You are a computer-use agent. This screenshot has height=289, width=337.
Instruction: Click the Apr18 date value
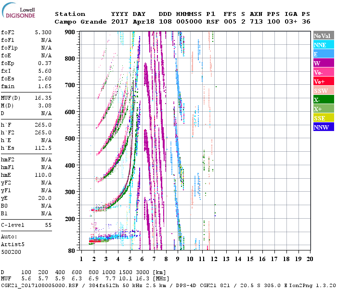pyautogui.click(x=143, y=22)
